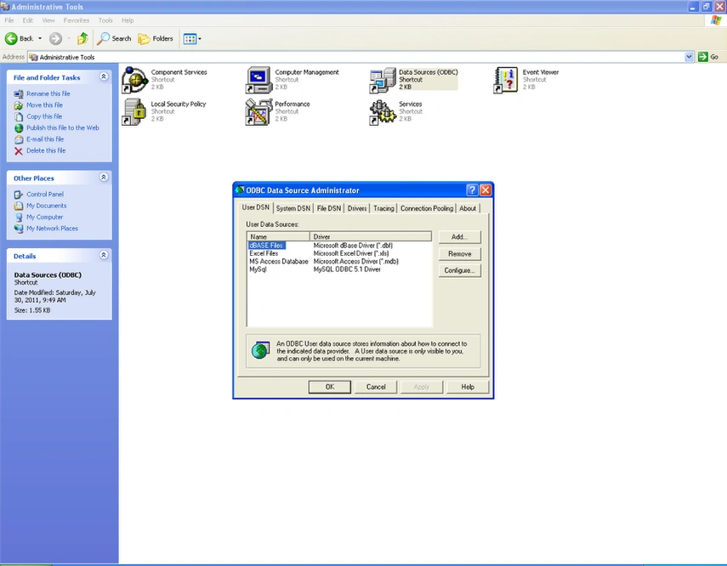727x566 pixels.
Task: Click the Move this file icon
Action: tap(19, 105)
